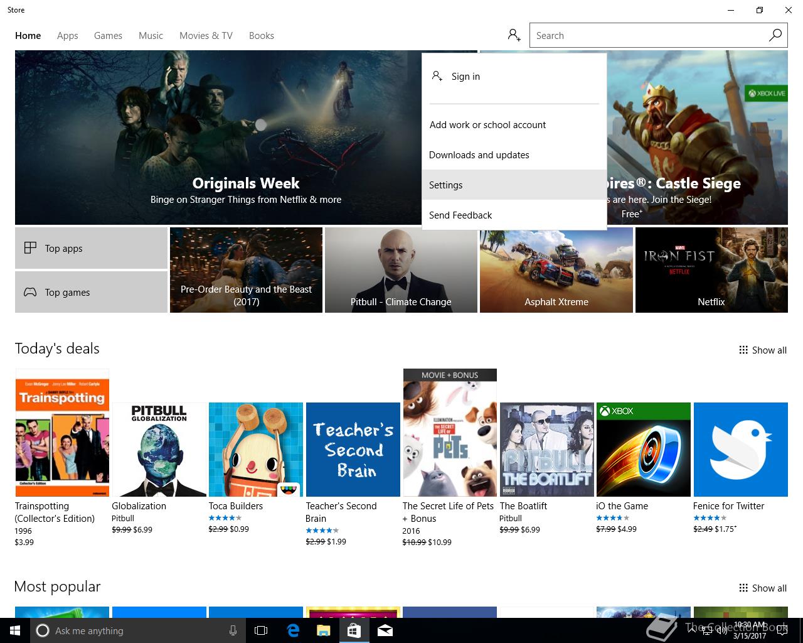Open the Books tab
The width and height of the screenshot is (803, 643).
(x=262, y=36)
